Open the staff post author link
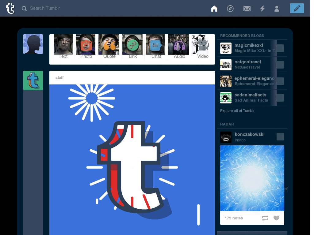This screenshot has height=235, width=314. point(59,77)
